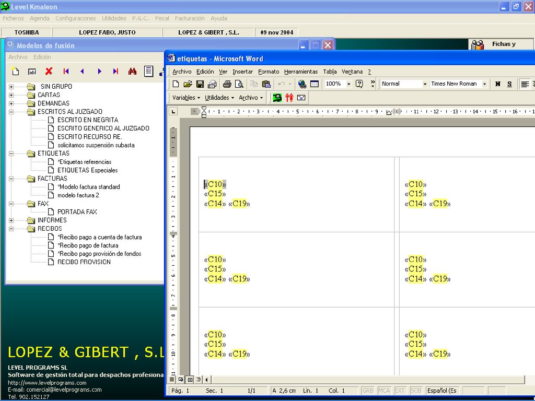
Task: Click the Word Help question icon
Action: pyautogui.click(x=359, y=84)
